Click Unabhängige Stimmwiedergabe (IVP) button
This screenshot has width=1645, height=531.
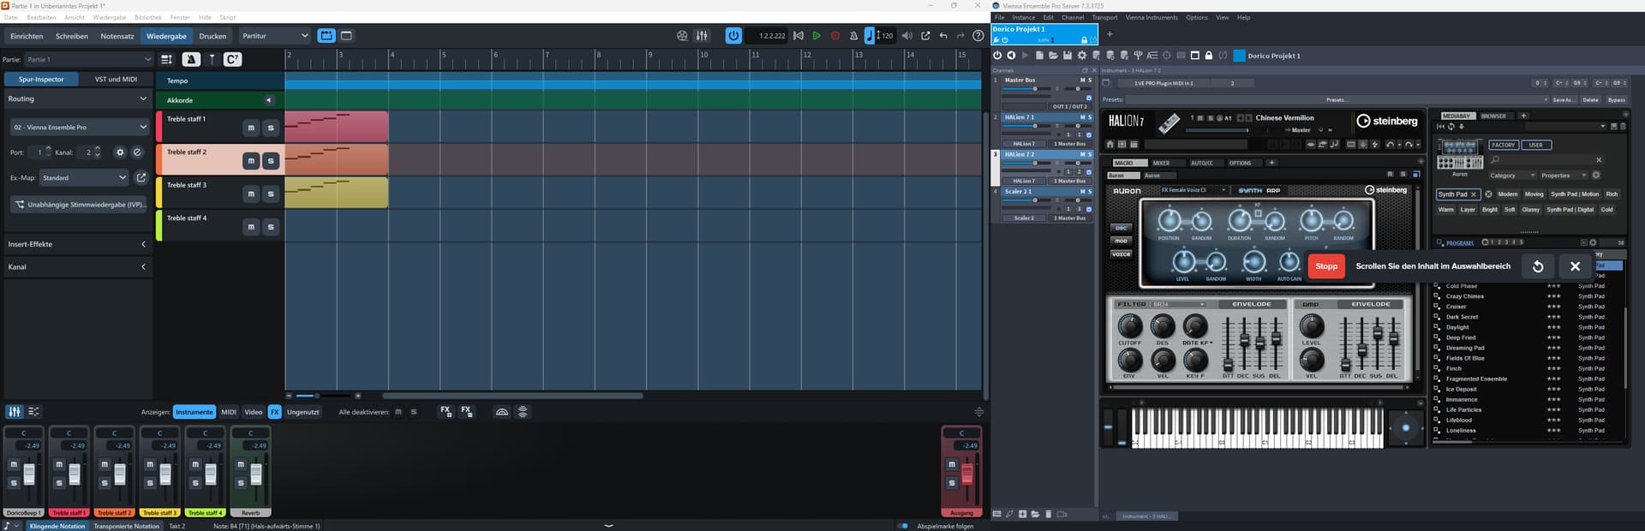pos(80,205)
